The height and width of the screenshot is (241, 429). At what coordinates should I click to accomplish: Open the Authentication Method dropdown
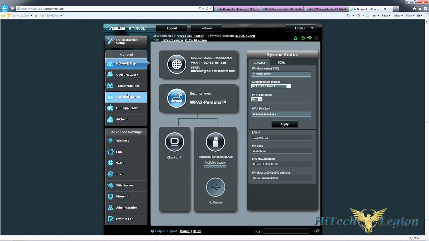[x=271, y=86]
